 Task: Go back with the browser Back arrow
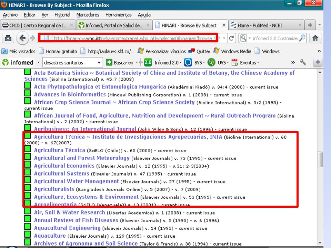click(x=22, y=38)
